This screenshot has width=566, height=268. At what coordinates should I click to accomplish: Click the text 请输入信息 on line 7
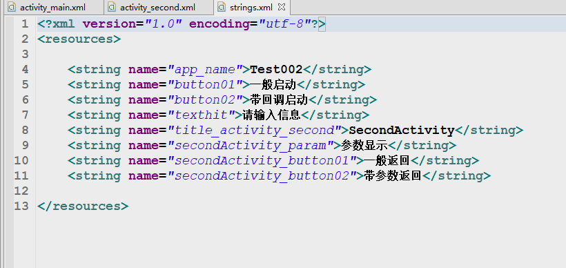271,115
